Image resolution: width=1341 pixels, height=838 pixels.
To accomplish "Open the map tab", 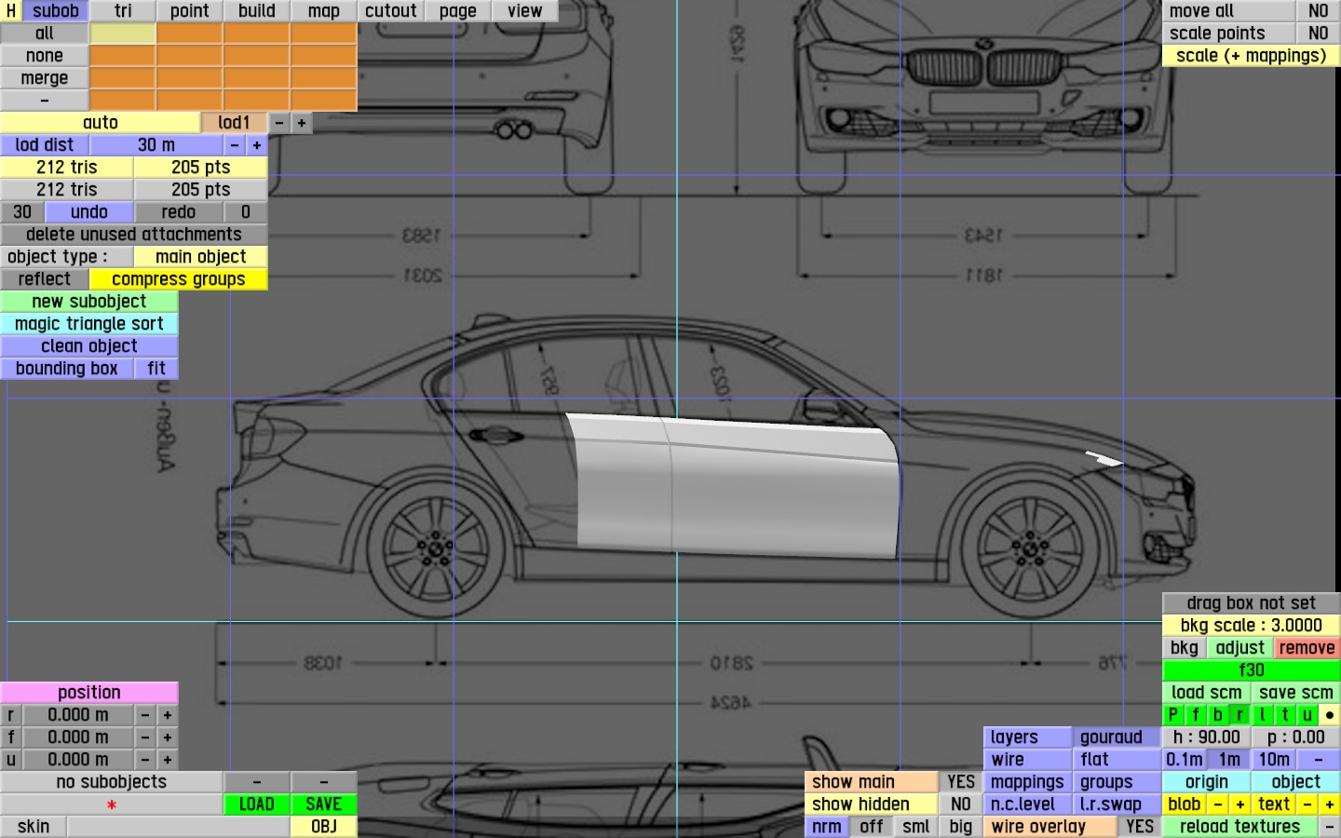I will (324, 11).
